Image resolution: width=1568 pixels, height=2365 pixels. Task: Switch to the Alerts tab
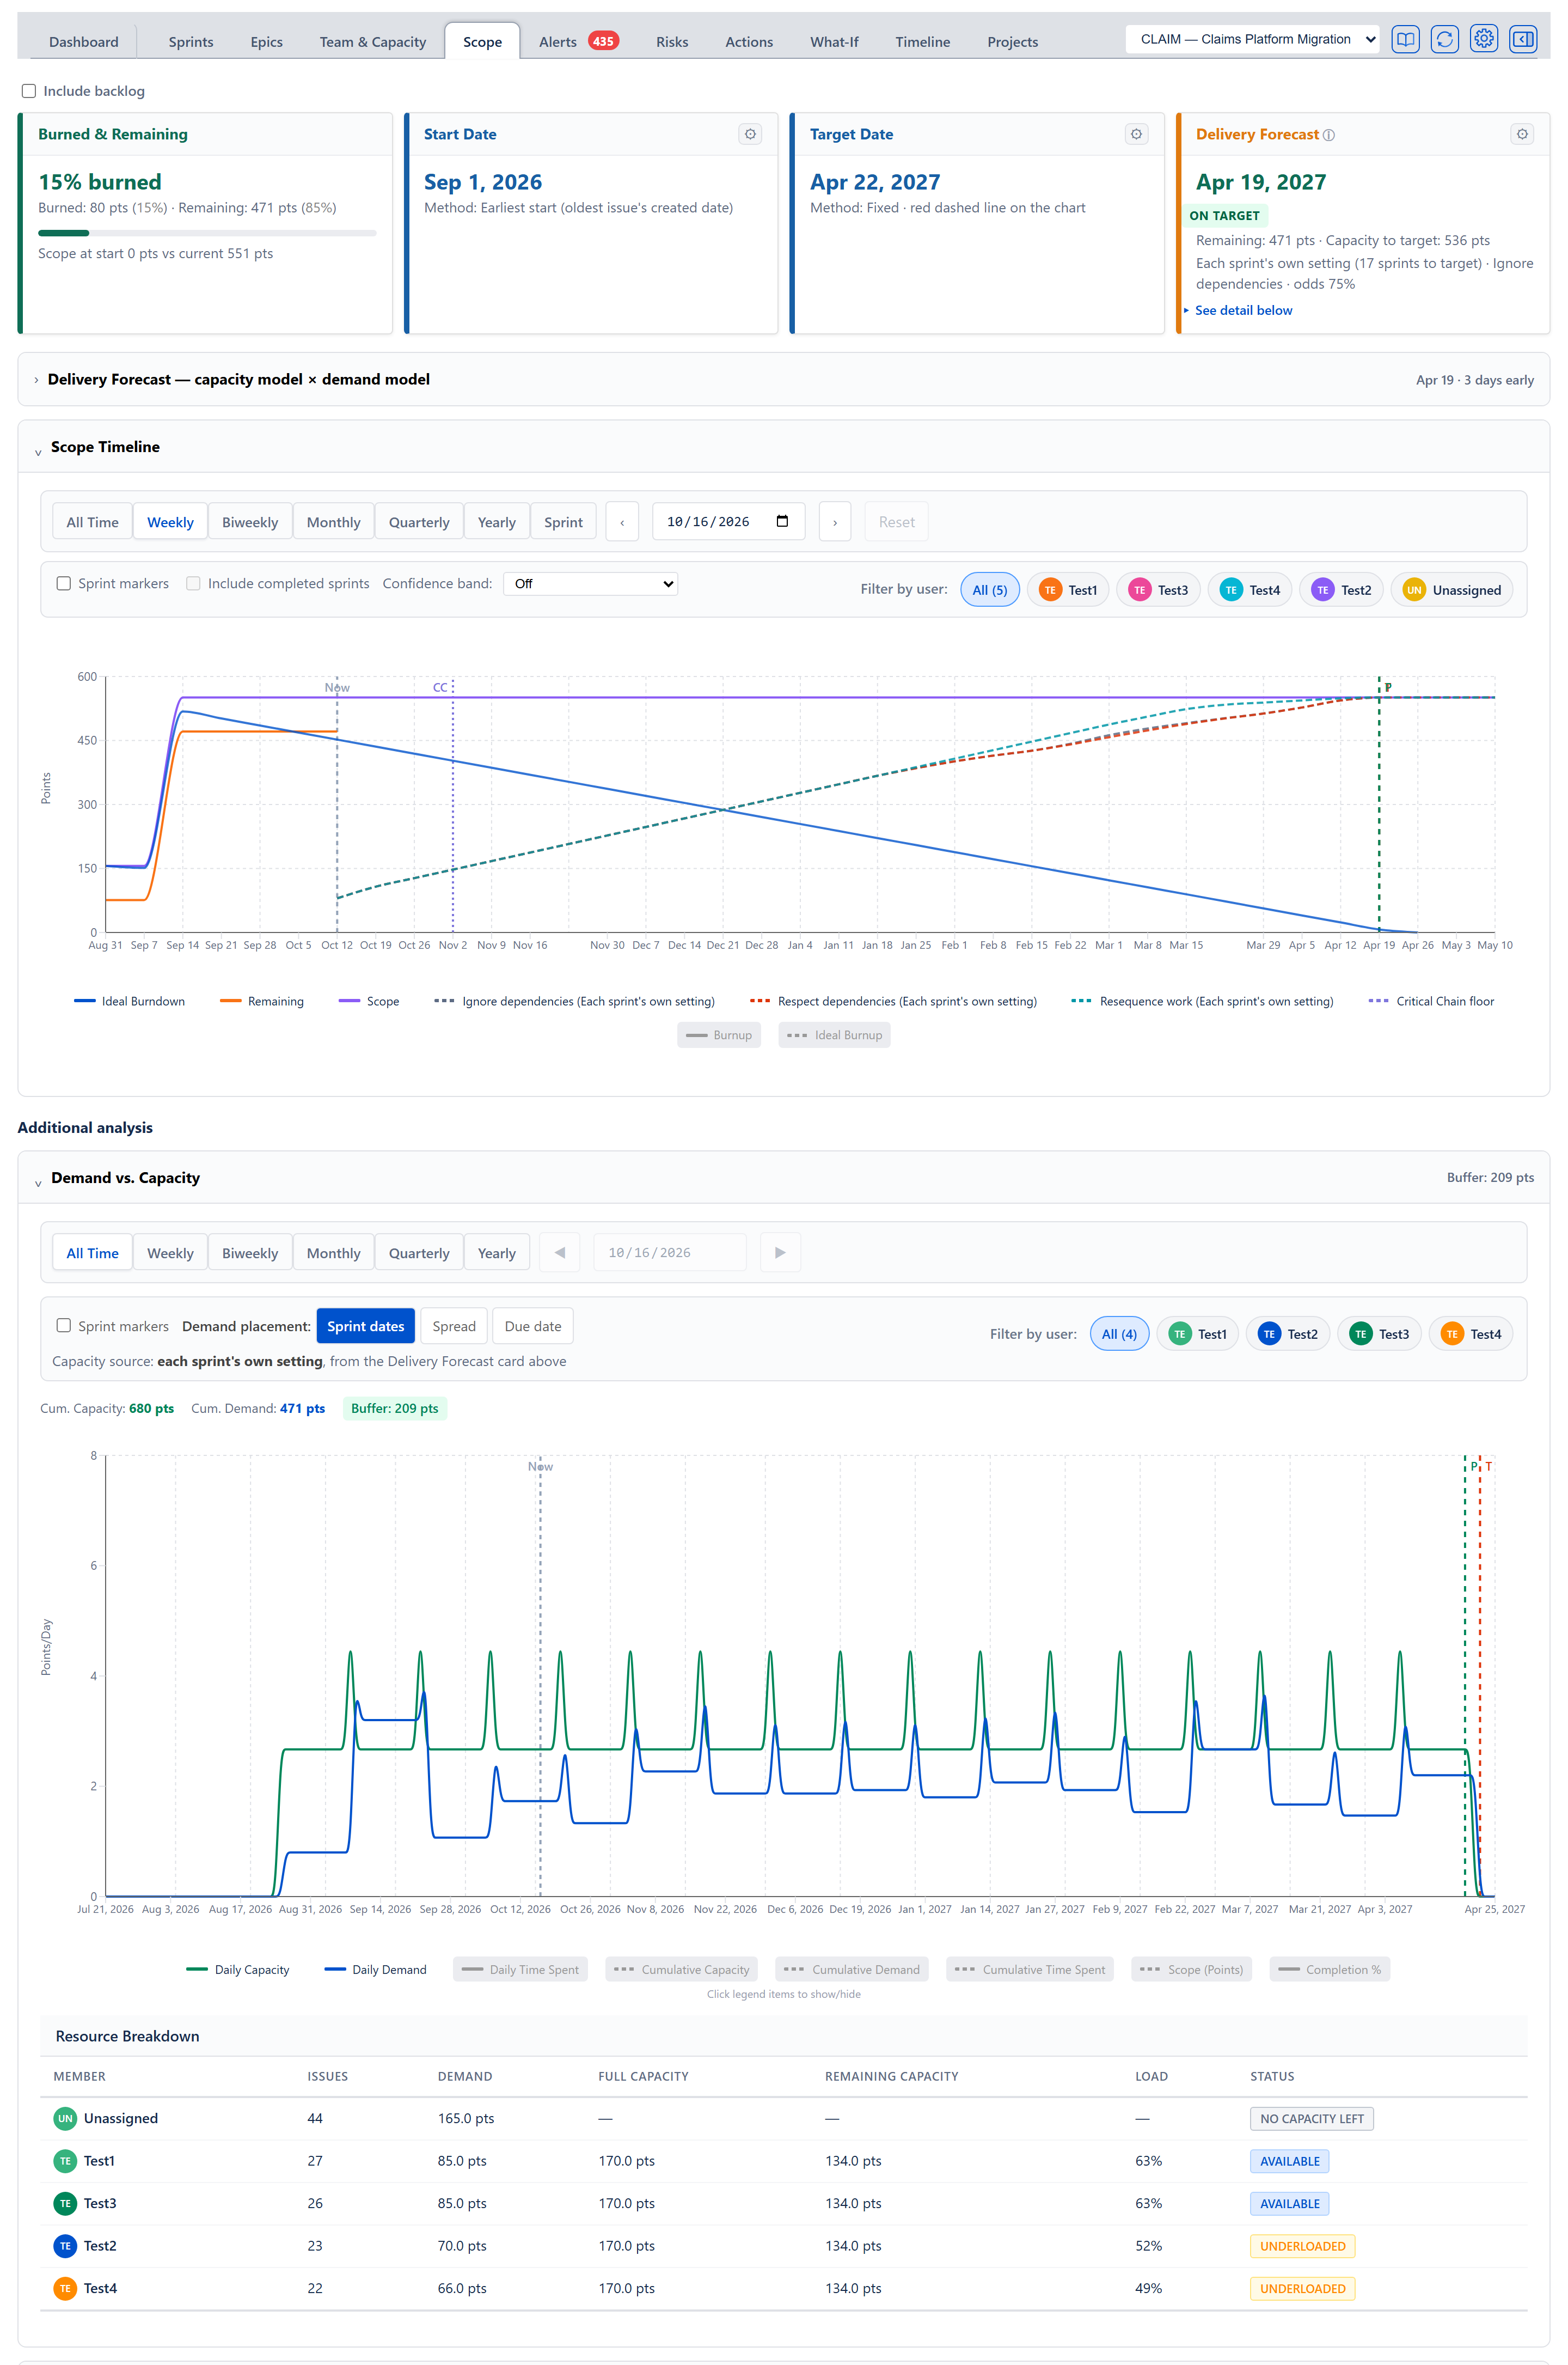[578, 41]
